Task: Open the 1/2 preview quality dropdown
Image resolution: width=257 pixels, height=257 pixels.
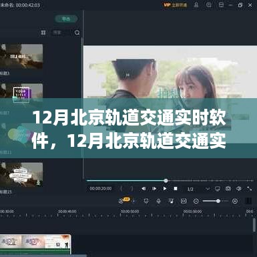Action: pos(198,189)
